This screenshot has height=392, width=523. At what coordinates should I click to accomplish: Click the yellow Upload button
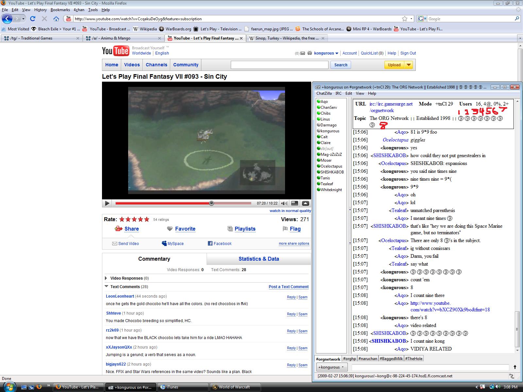tap(394, 65)
